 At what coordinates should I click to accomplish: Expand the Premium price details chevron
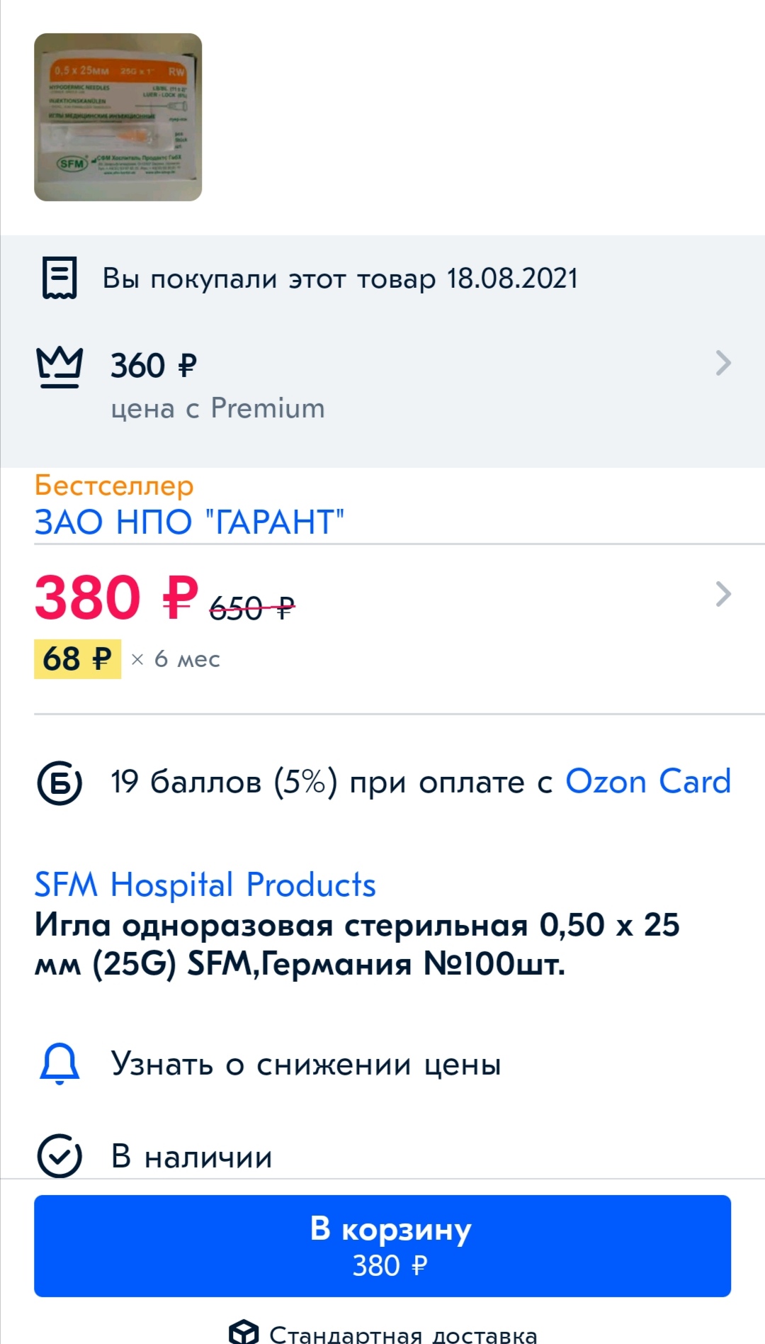(722, 363)
